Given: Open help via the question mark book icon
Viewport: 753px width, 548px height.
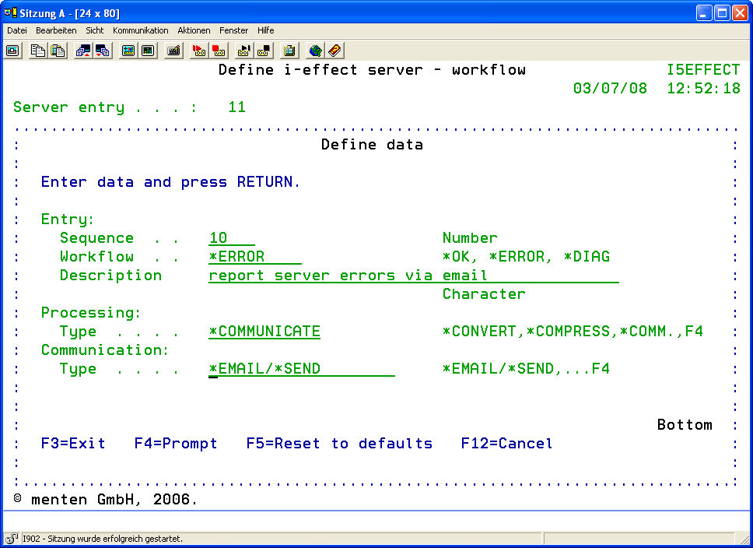Looking at the screenshot, I should pos(334,51).
